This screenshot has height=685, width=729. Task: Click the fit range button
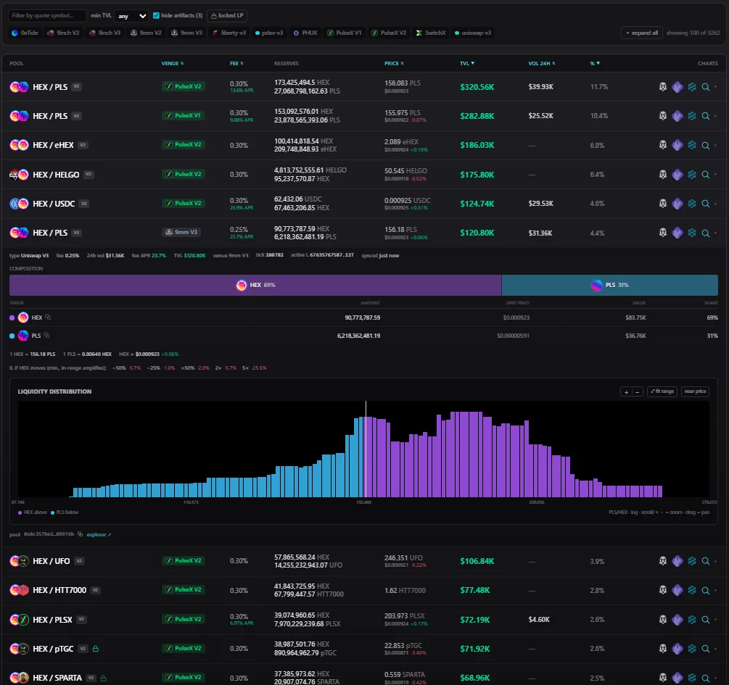coord(662,391)
